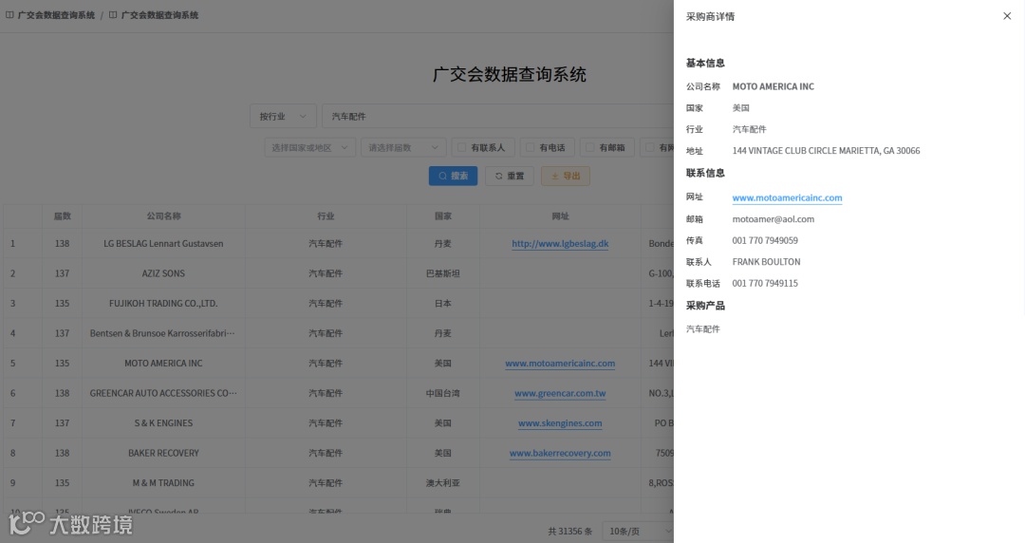Select MOTO AMERICA INC table row

tap(339, 363)
